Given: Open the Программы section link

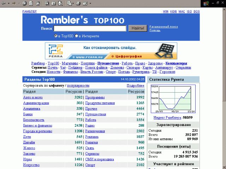Looking at the screenshot, I should pos(95,98).
